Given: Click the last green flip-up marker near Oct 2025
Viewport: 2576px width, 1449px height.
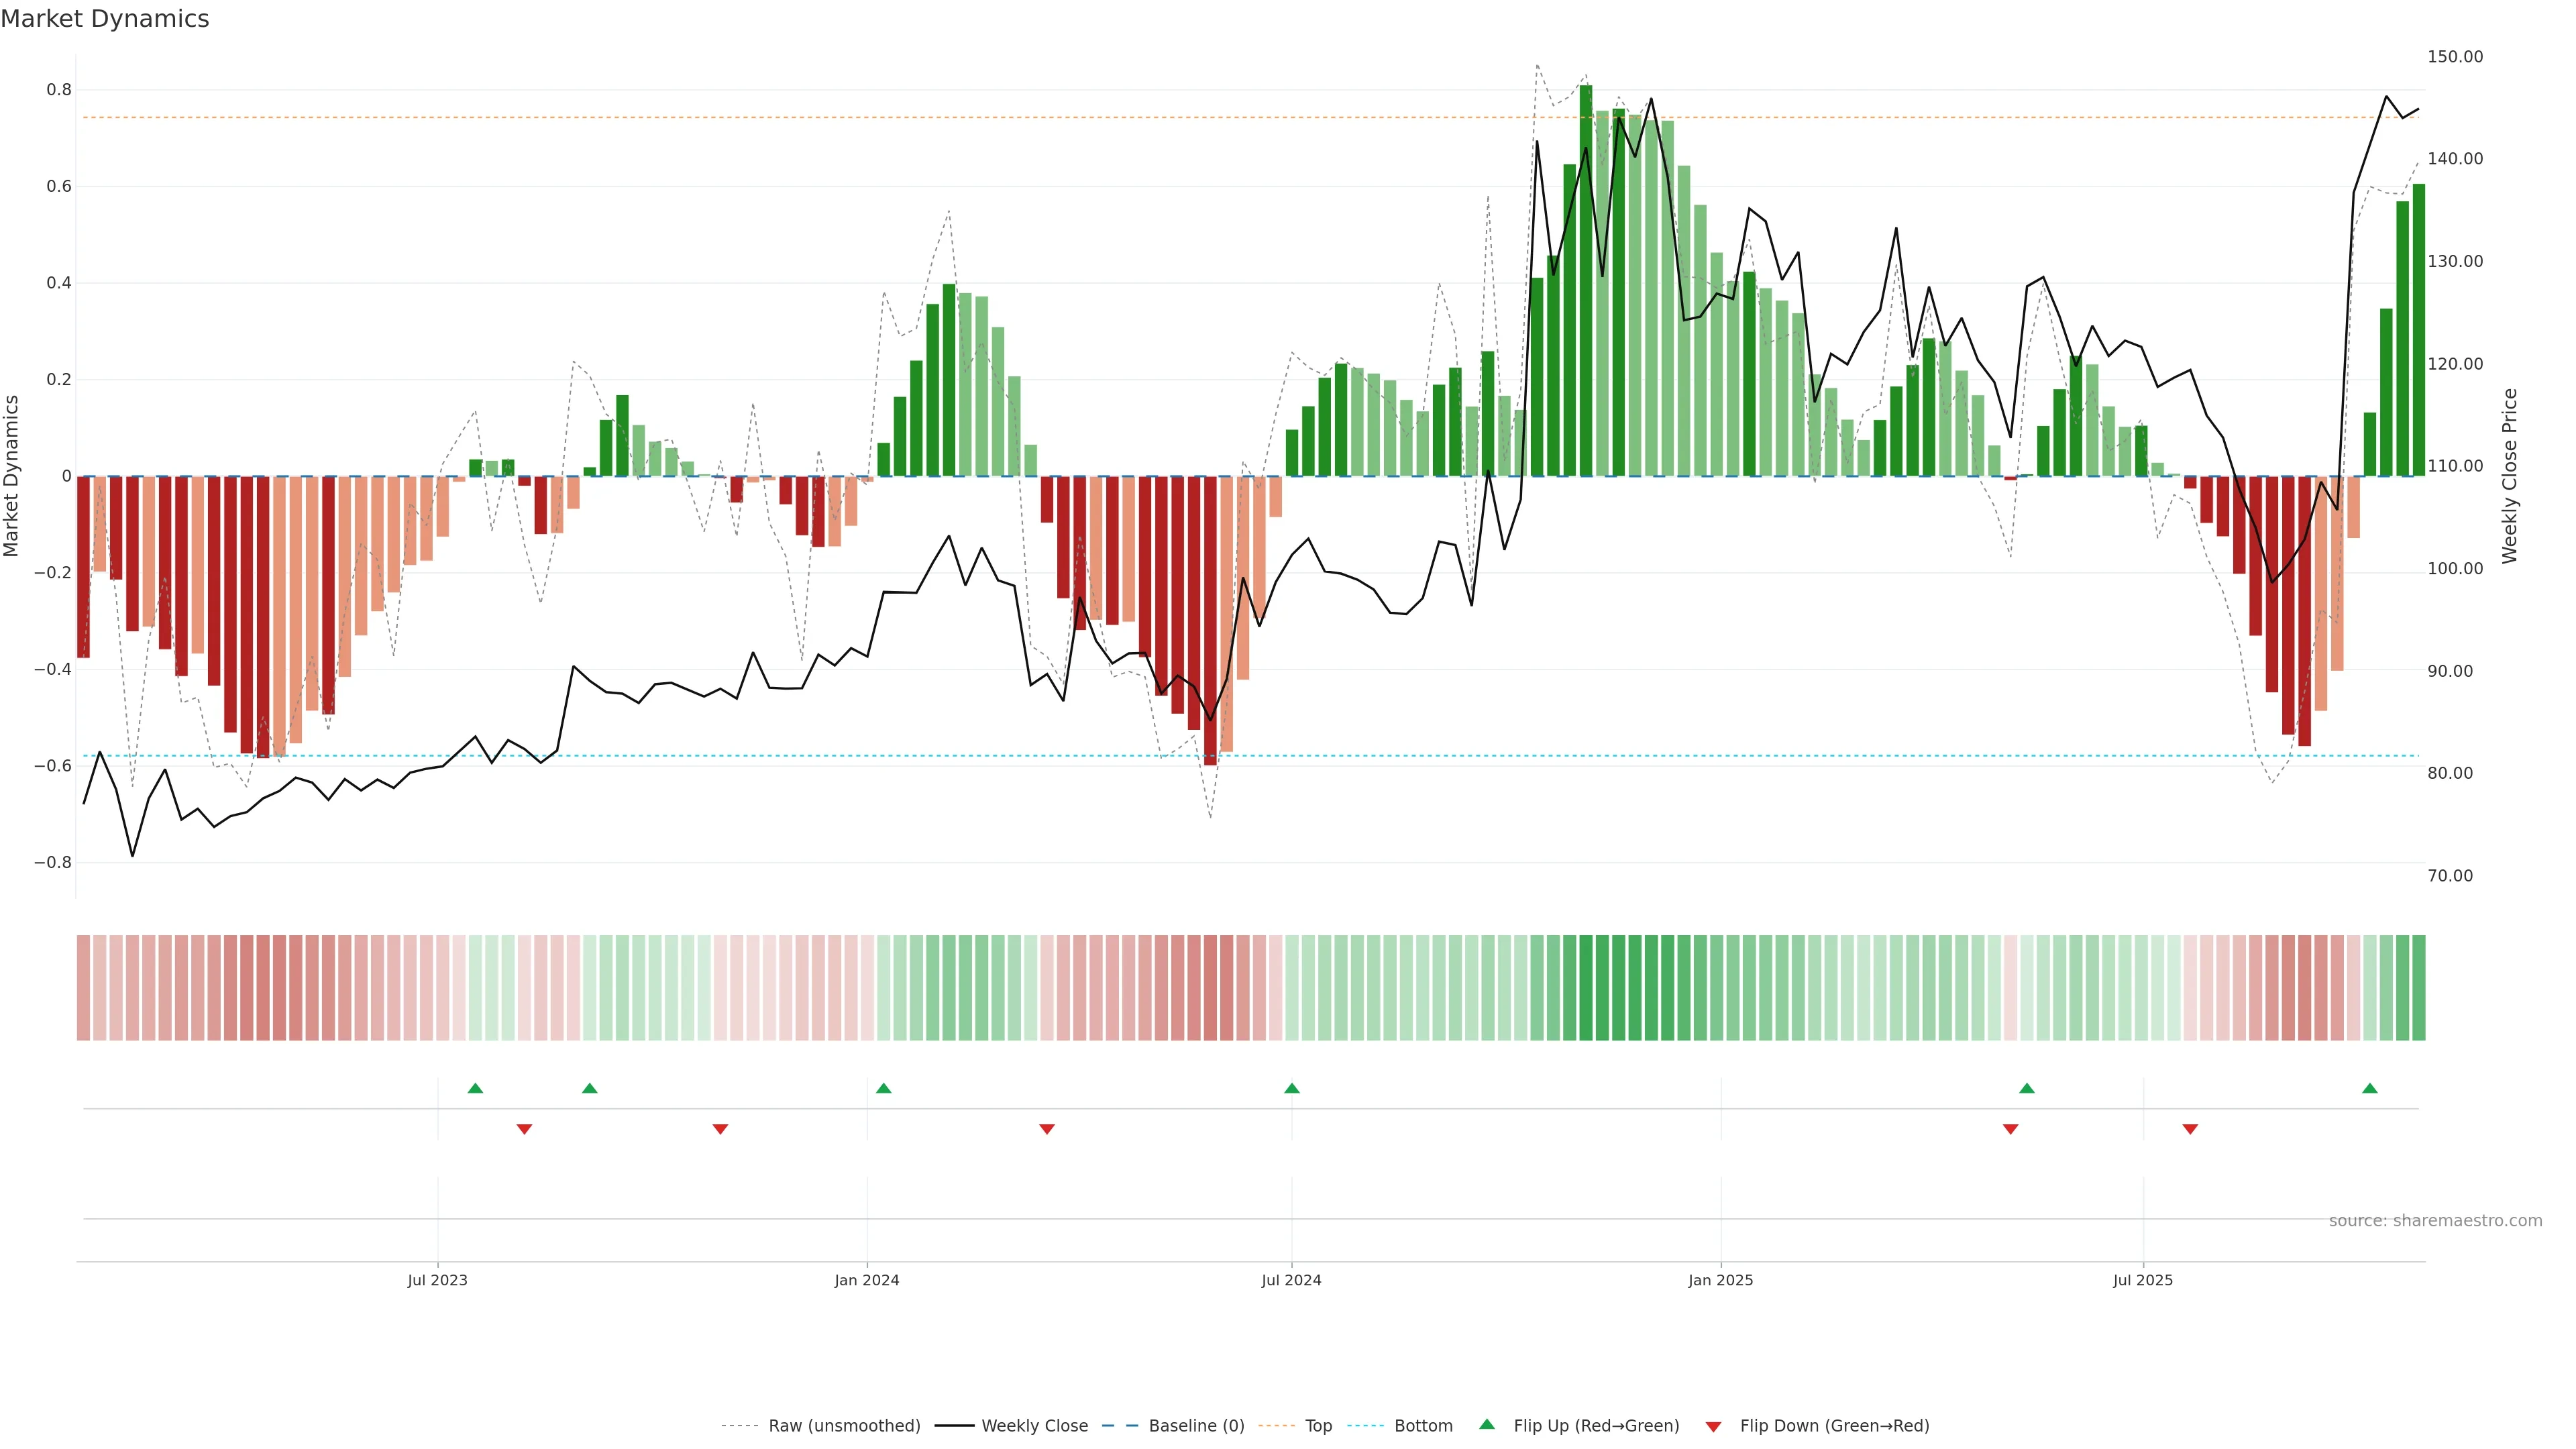Looking at the screenshot, I should 2369,1088.
